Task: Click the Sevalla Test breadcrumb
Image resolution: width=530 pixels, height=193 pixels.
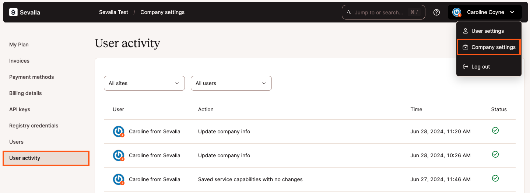Action: pos(113,12)
